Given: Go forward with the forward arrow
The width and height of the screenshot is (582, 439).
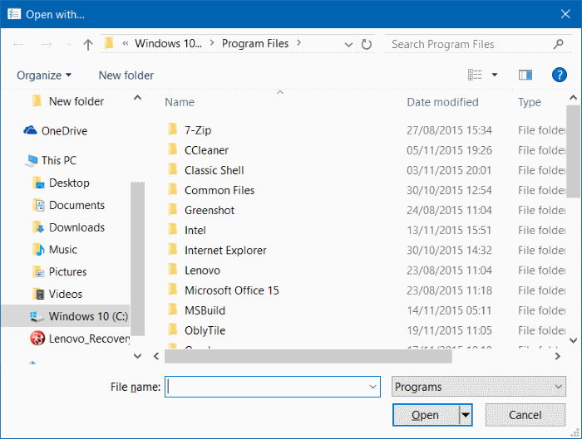Looking at the screenshot, I should [47, 45].
